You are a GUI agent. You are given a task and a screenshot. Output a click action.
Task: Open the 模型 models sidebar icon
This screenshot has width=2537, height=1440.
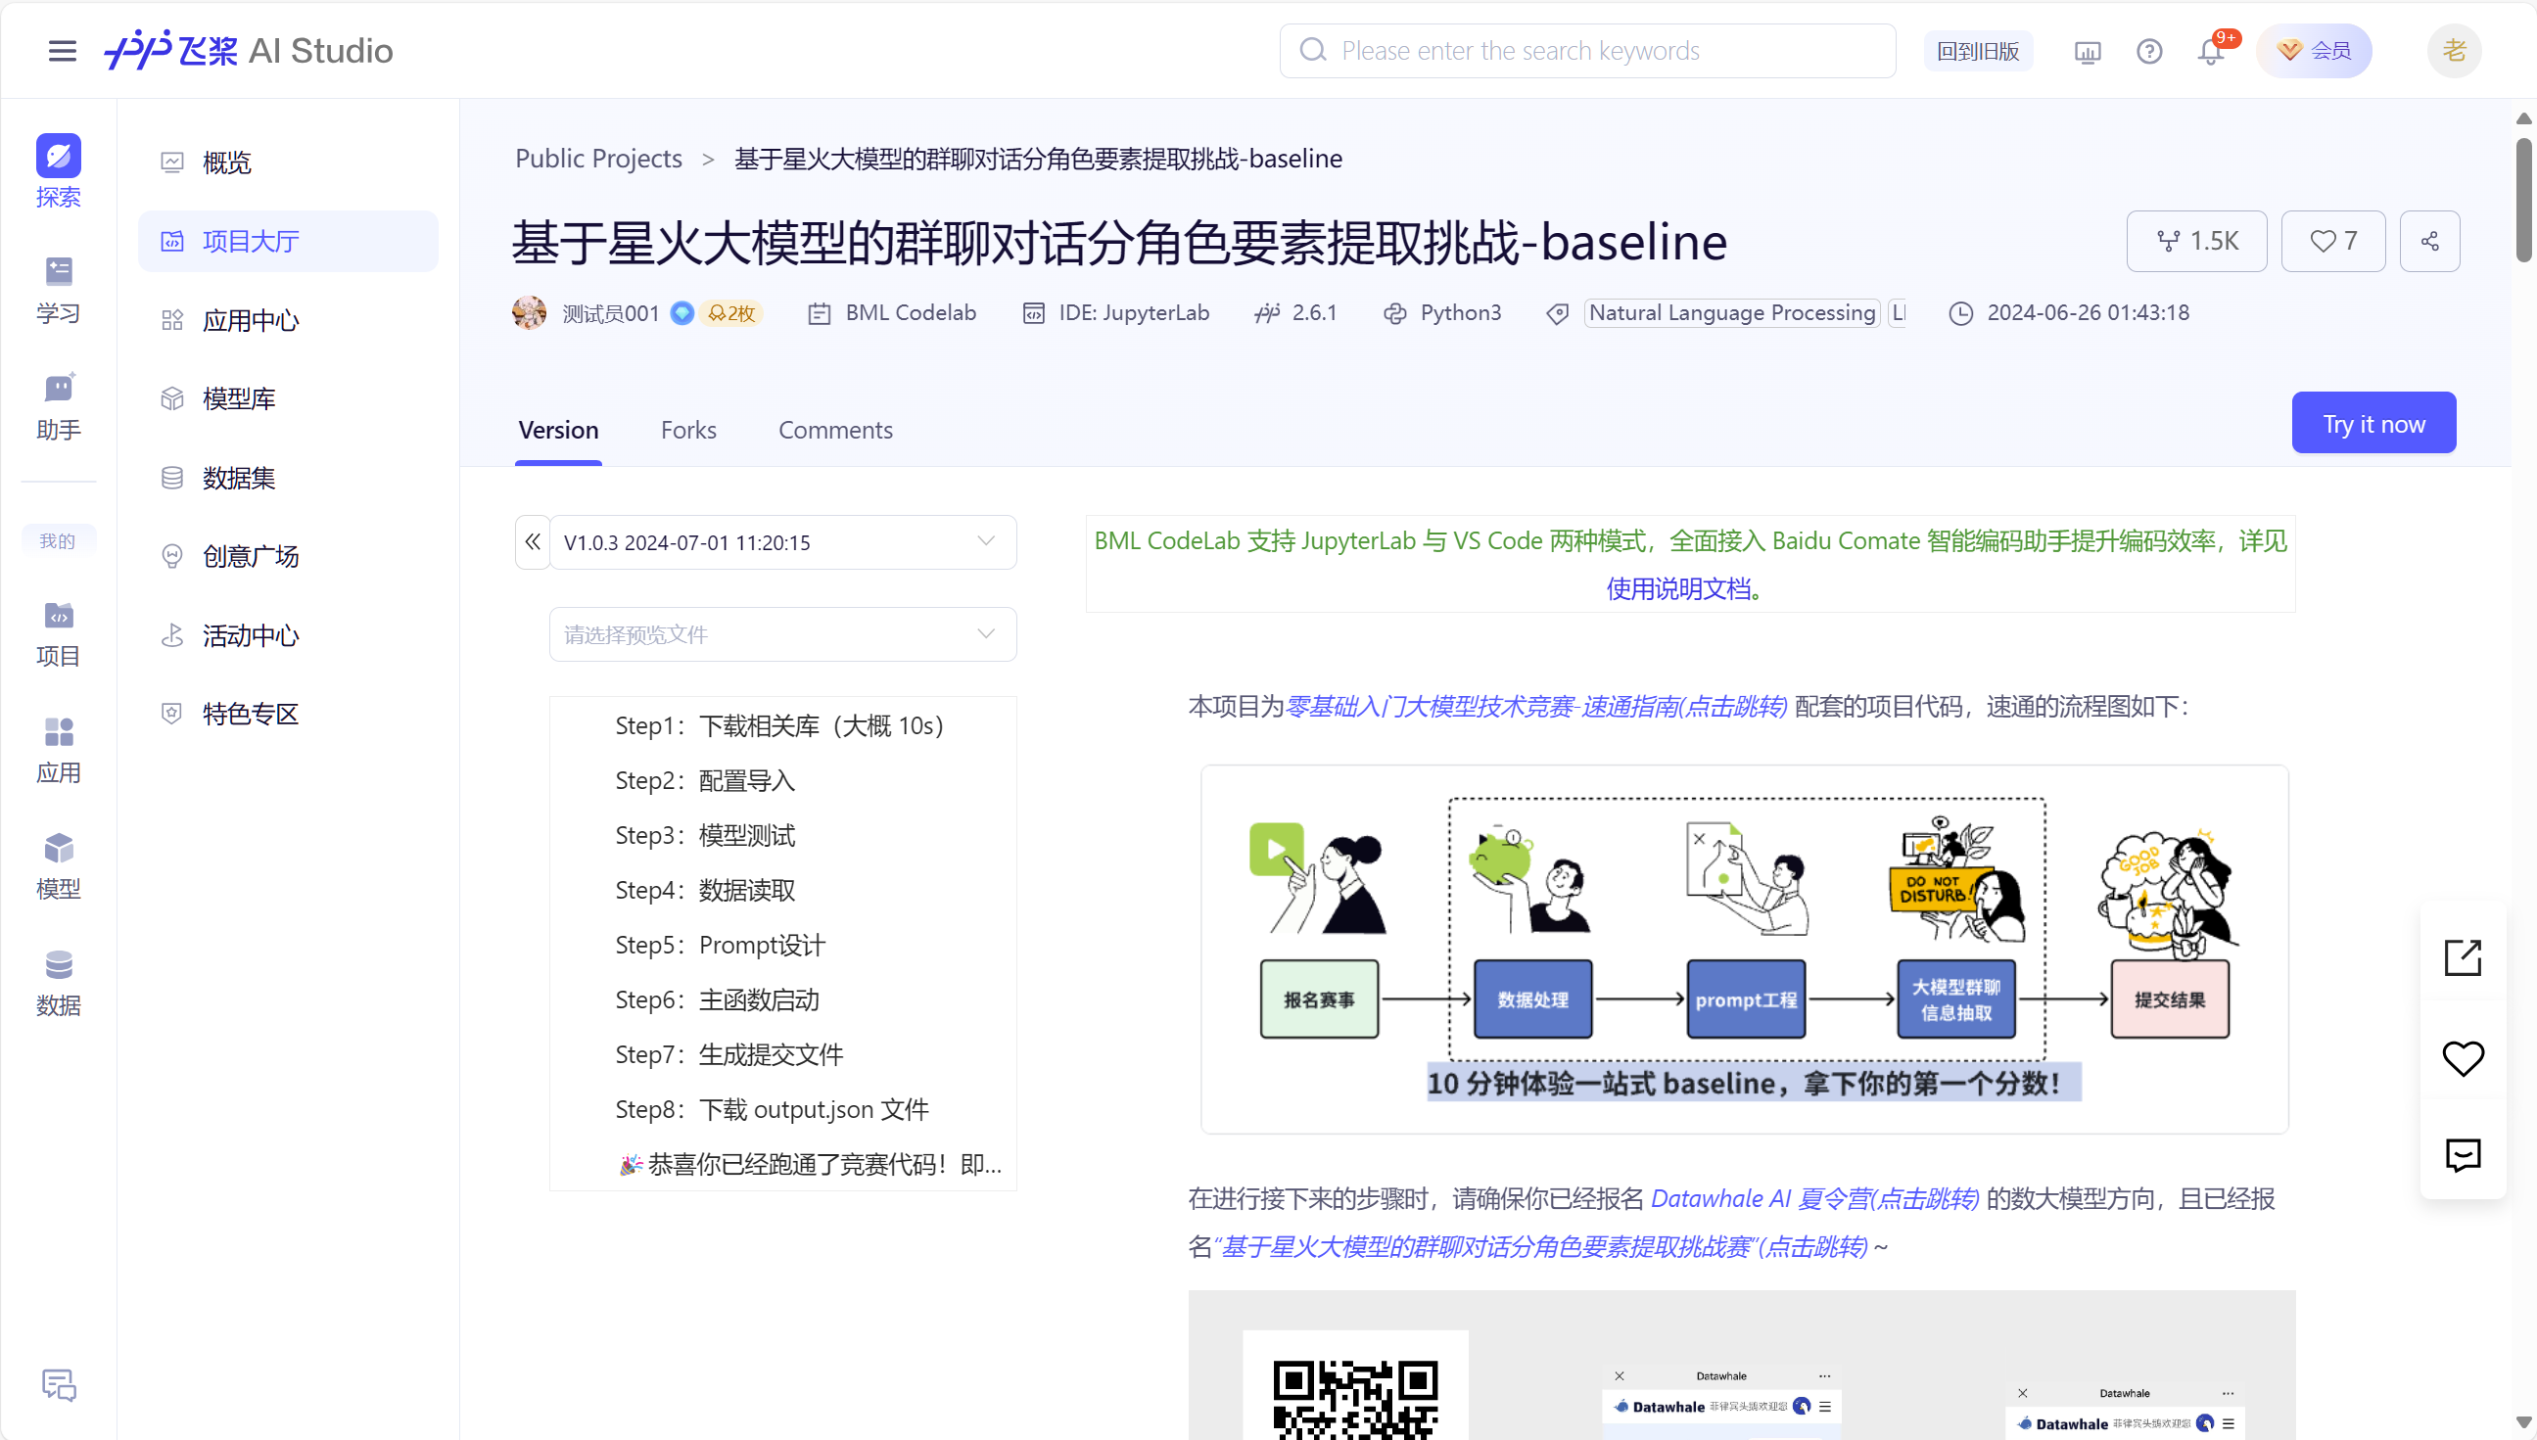[59, 865]
